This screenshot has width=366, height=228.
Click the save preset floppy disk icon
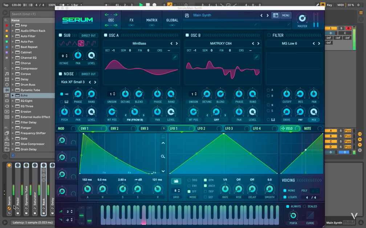[187, 15]
